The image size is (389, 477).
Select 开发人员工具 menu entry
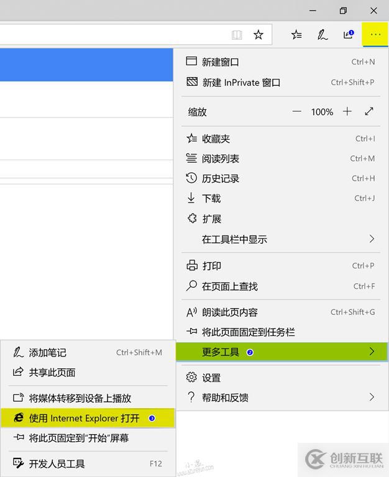tap(57, 463)
